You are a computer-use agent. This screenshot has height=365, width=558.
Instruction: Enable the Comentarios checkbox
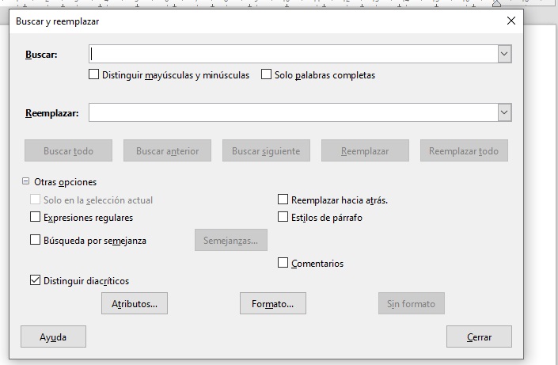(x=283, y=263)
